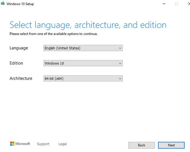This screenshot has width=190, height=152.
Task: Click the Language label
Action: [19, 48]
